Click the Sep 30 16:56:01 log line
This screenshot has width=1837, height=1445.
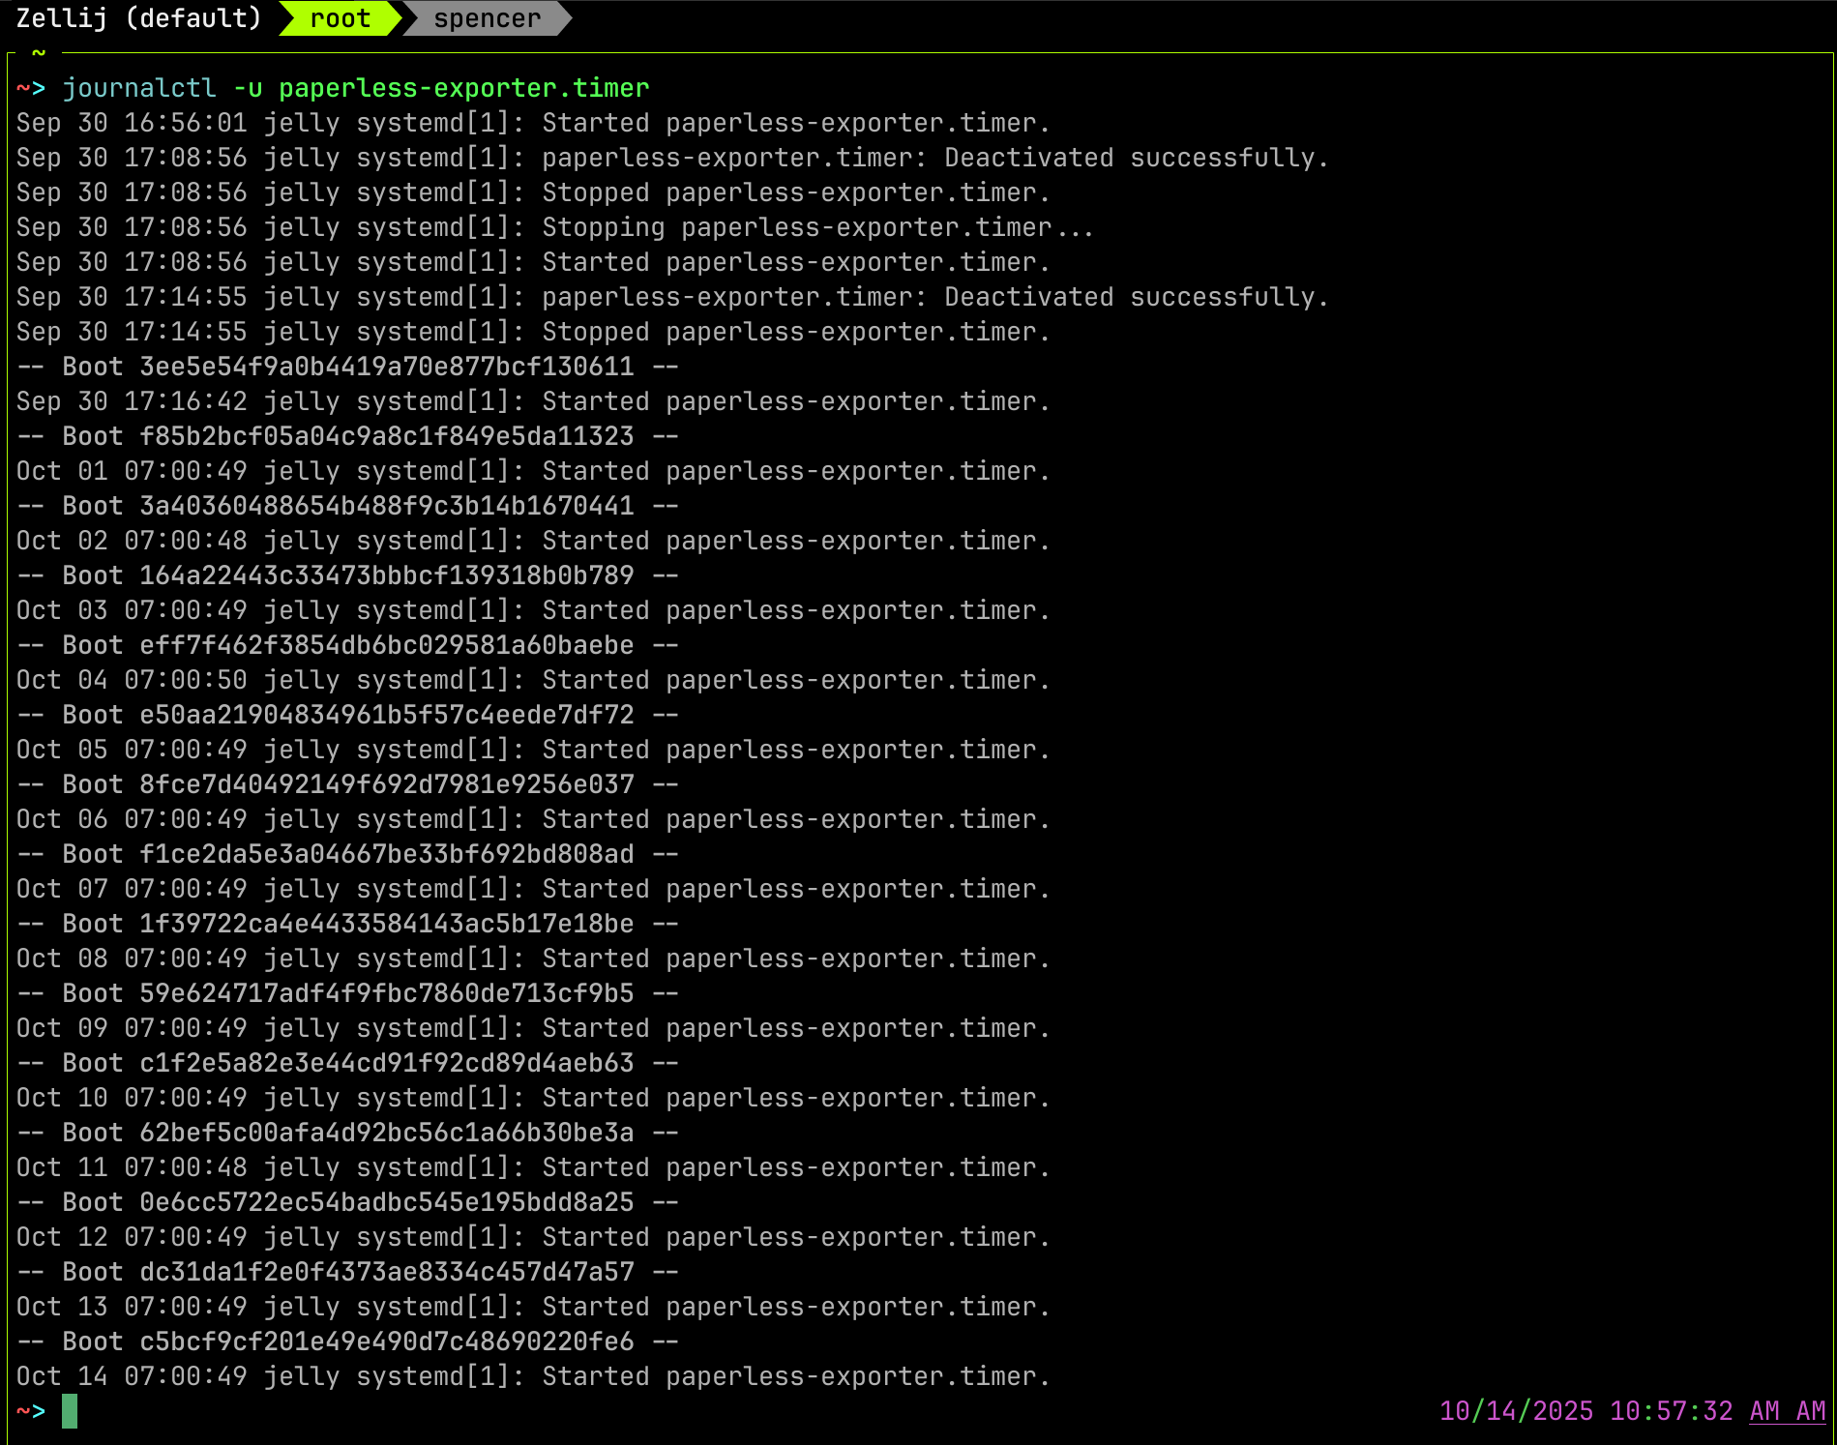(532, 123)
